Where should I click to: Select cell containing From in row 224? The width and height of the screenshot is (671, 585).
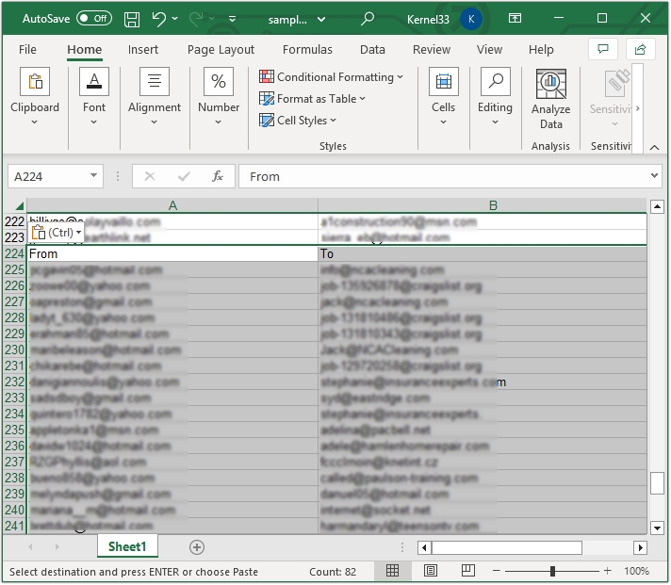pos(172,253)
